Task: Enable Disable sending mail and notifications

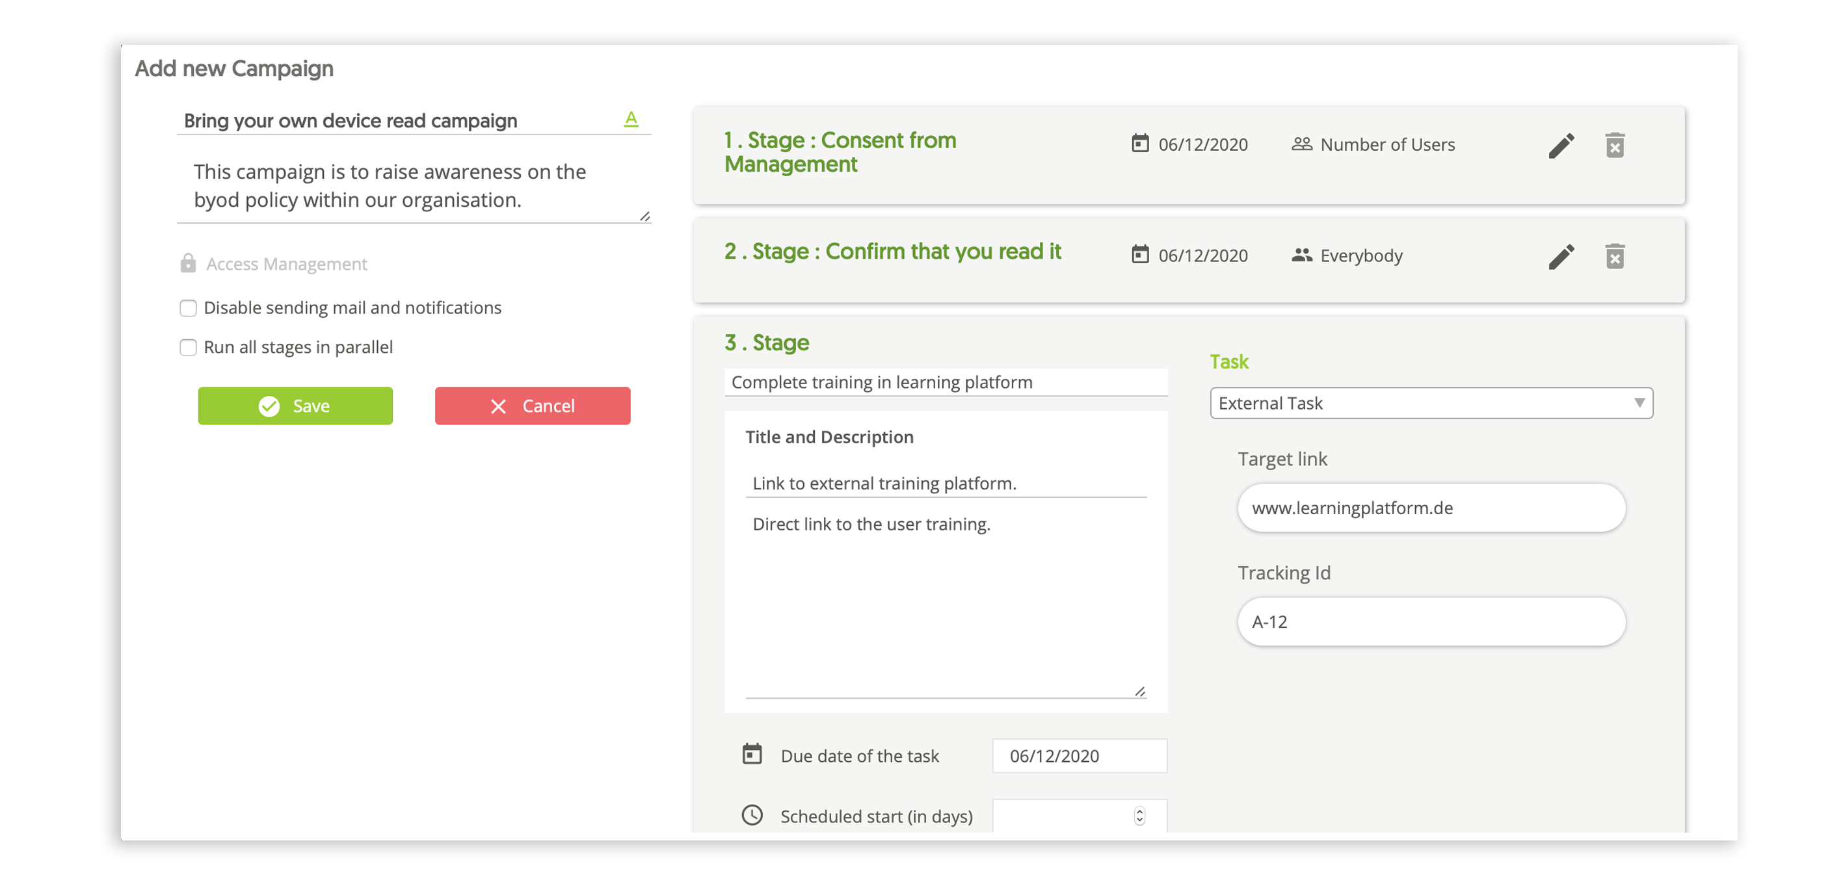Action: click(x=188, y=308)
